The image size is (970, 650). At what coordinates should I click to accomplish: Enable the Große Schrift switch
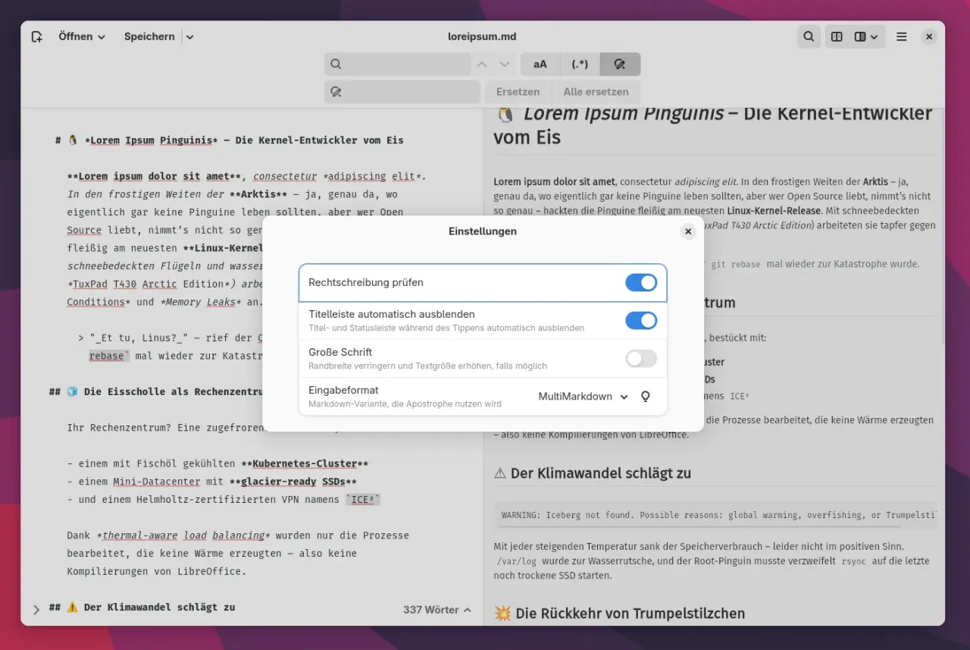coord(640,359)
